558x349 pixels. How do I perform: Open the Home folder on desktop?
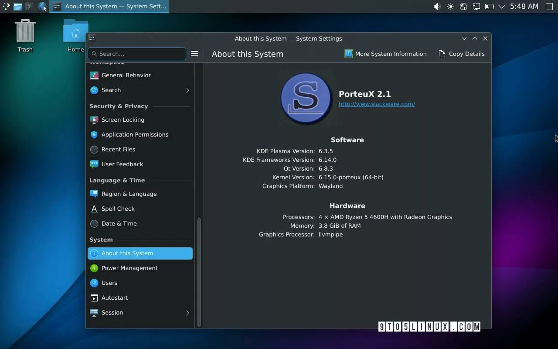pos(75,35)
